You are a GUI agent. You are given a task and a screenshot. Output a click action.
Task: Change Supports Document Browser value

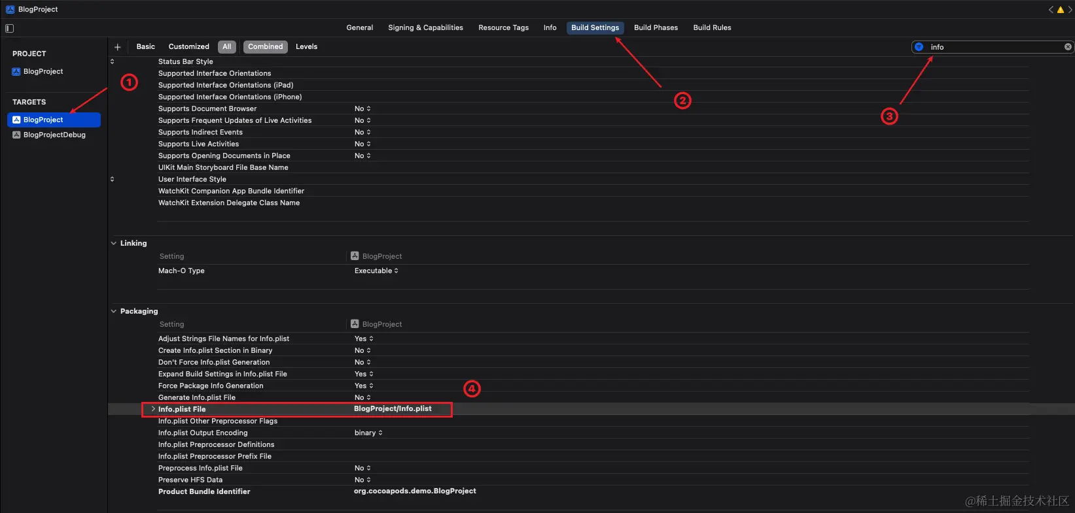point(362,108)
